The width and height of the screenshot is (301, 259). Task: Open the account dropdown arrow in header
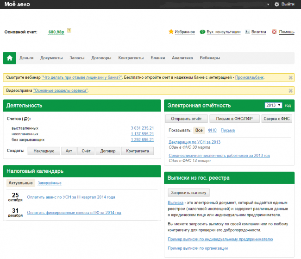click(x=268, y=5)
